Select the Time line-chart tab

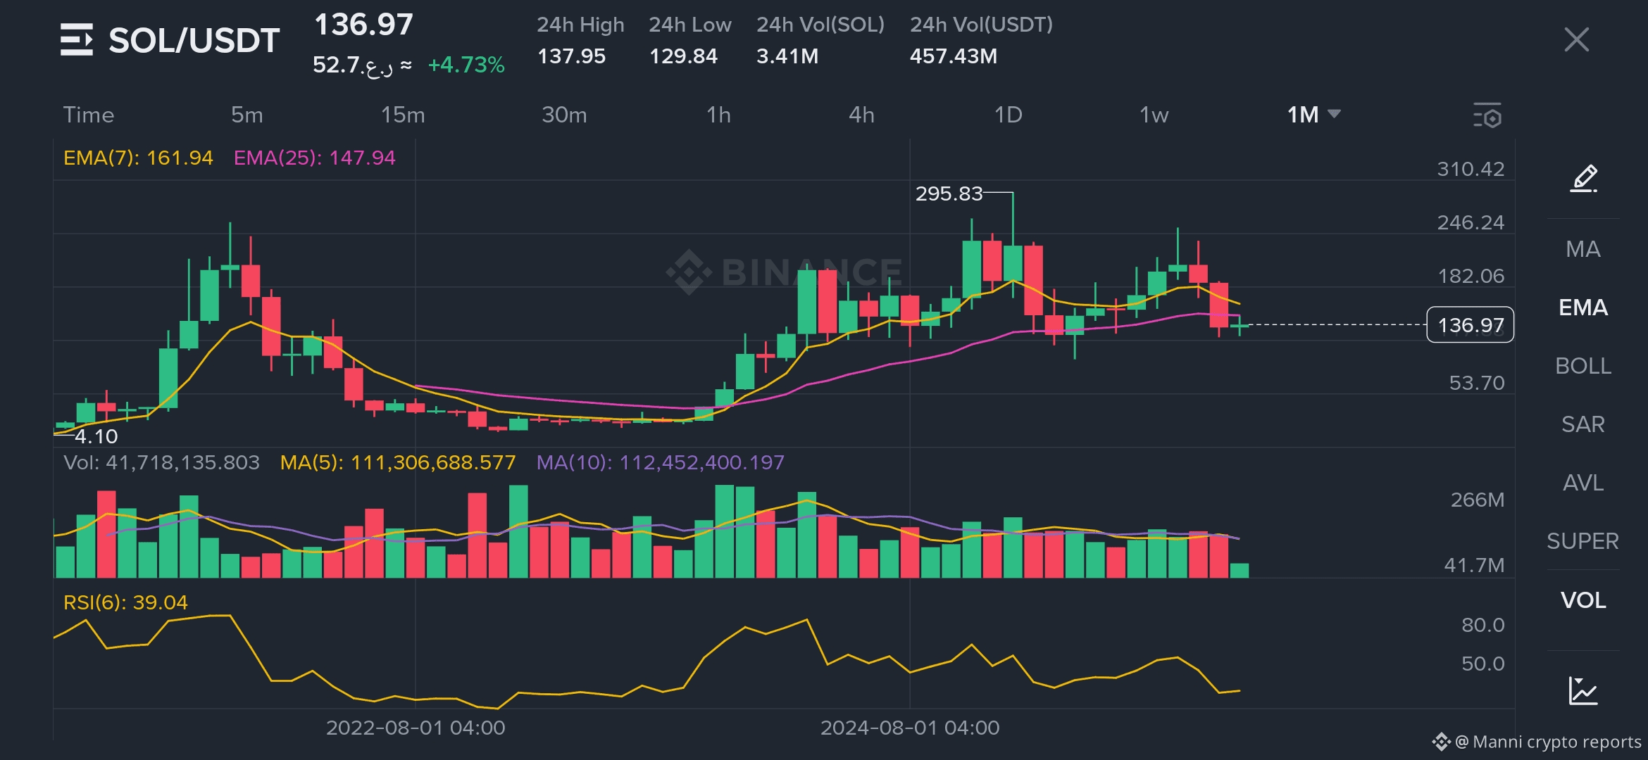pyautogui.click(x=89, y=115)
